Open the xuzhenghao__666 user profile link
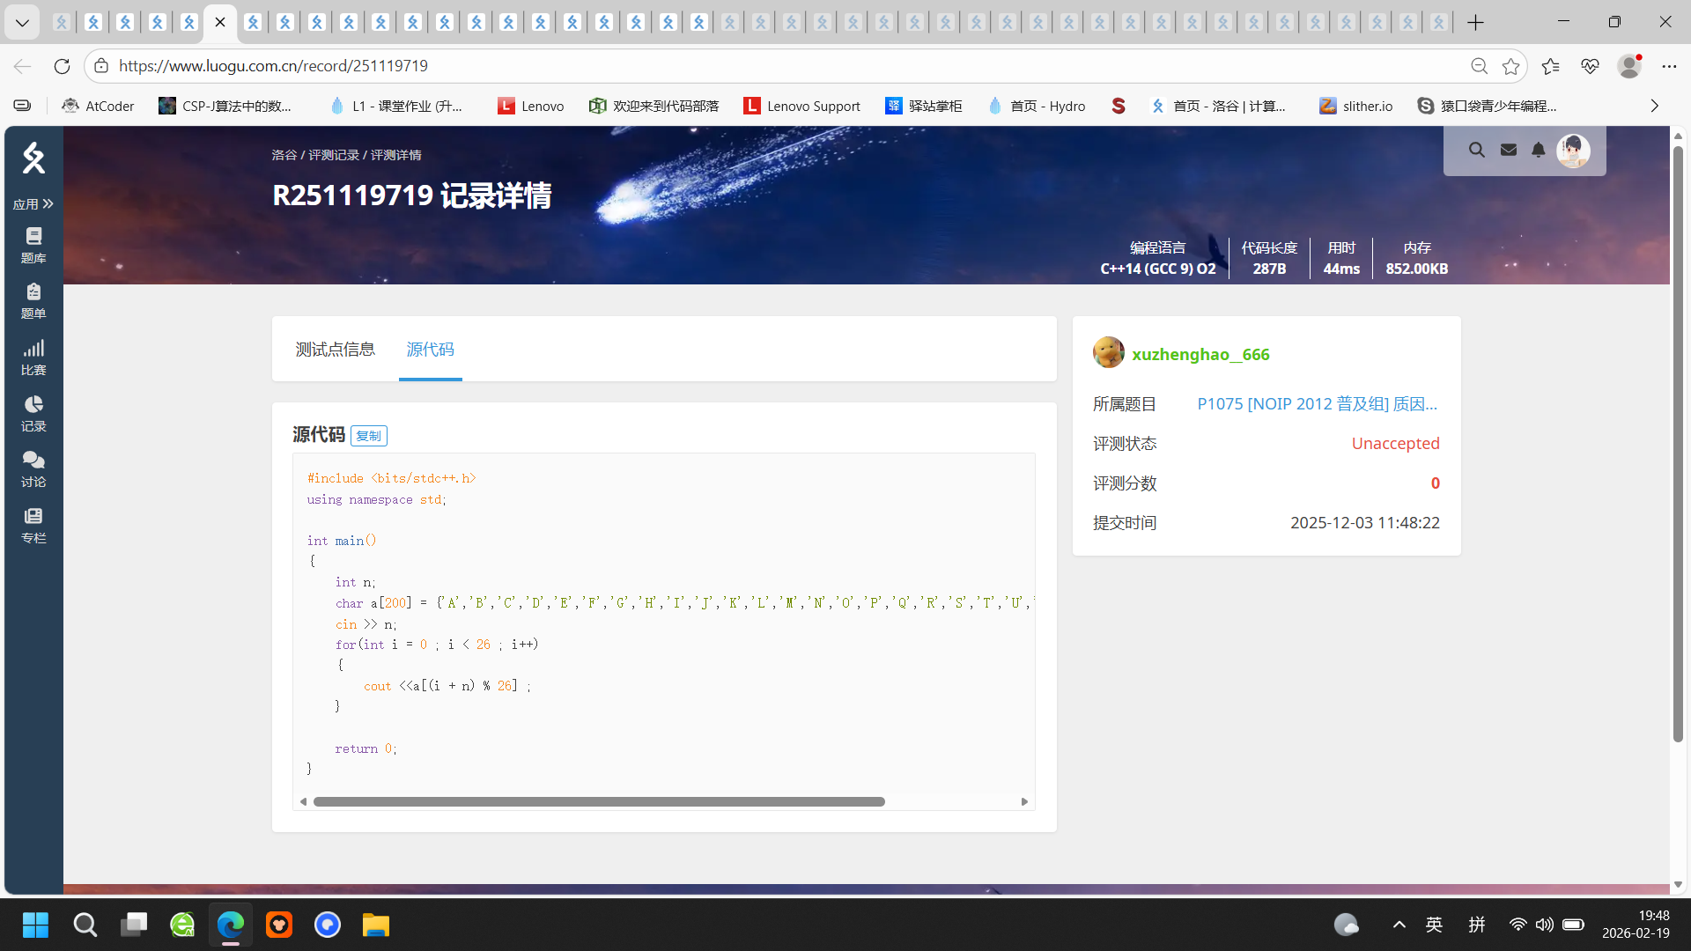This screenshot has width=1691, height=951. tap(1200, 354)
